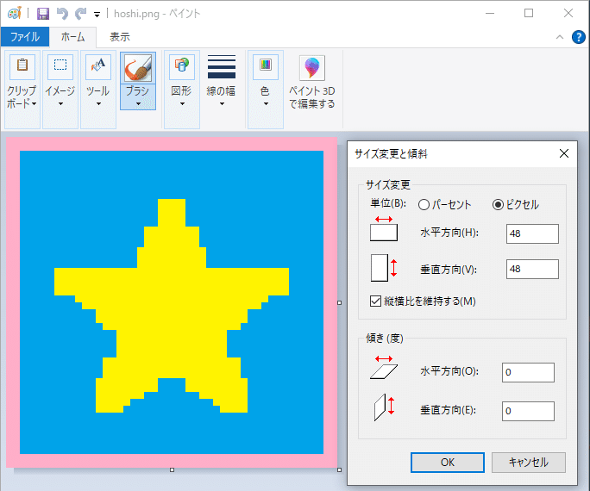
Task: Click the Paint app icon in title bar
Action: 15,14
